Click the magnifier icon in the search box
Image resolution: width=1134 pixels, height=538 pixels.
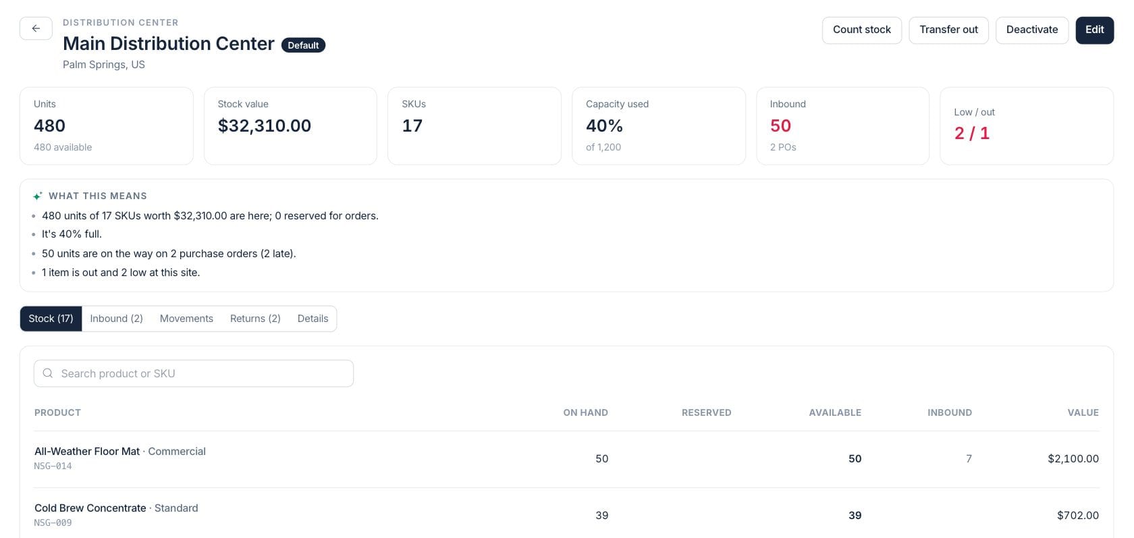click(48, 373)
